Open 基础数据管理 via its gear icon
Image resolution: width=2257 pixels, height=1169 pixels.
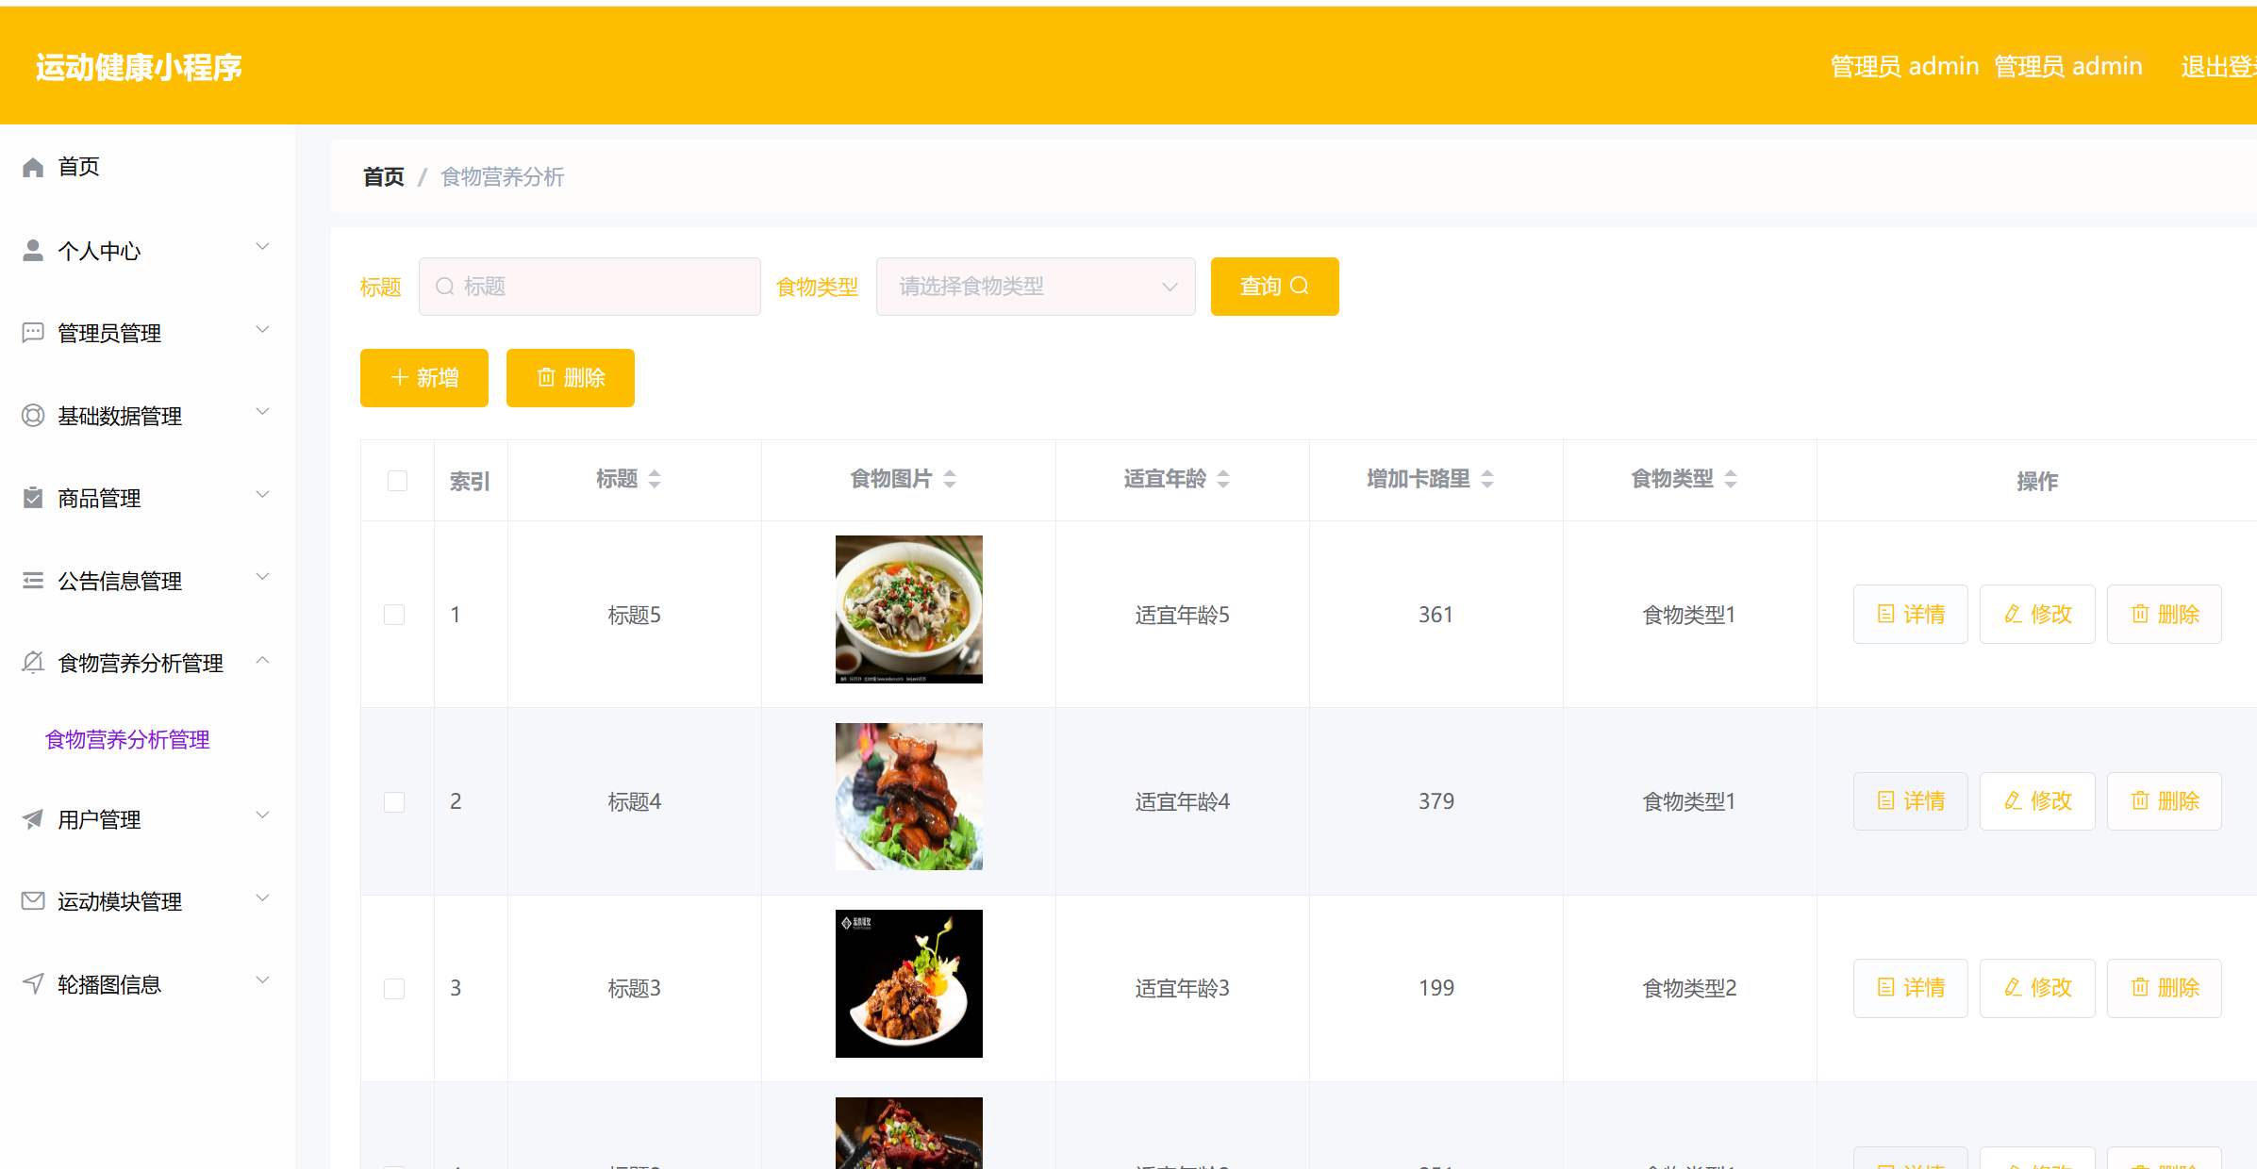pyautogui.click(x=32, y=415)
